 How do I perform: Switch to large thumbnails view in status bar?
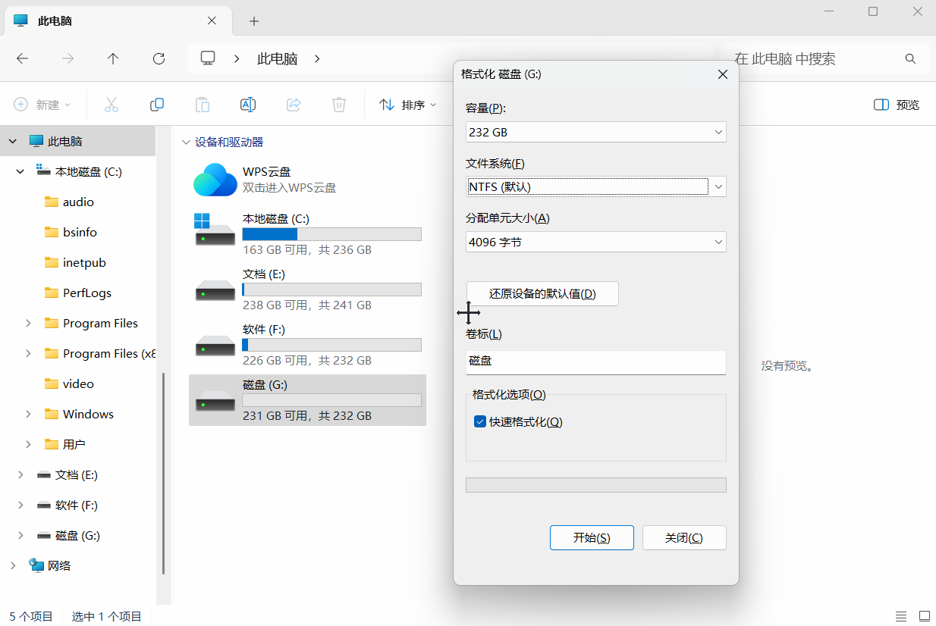click(924, 616)
